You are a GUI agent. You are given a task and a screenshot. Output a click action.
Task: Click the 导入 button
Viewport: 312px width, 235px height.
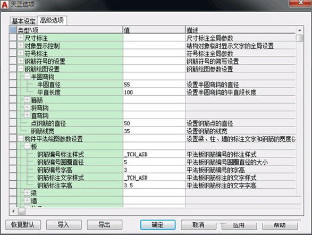[64, 225]
